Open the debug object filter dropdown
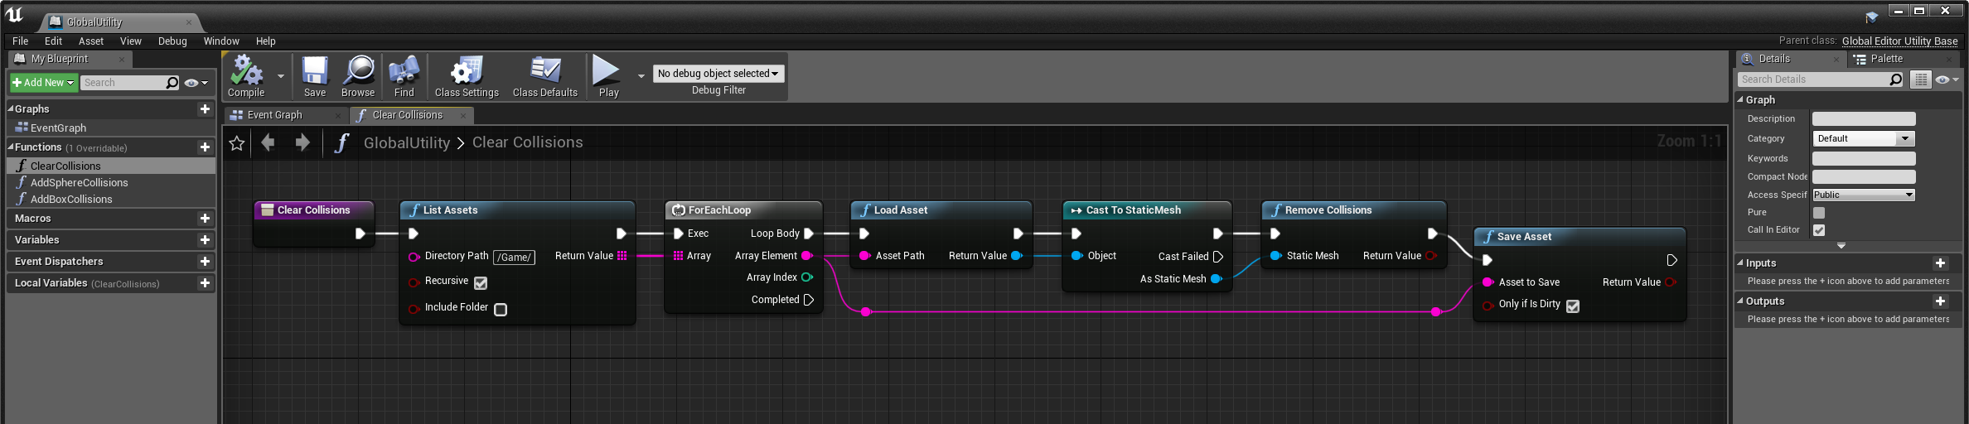Viewport: 1969px width, 424px height. [718, 74]
